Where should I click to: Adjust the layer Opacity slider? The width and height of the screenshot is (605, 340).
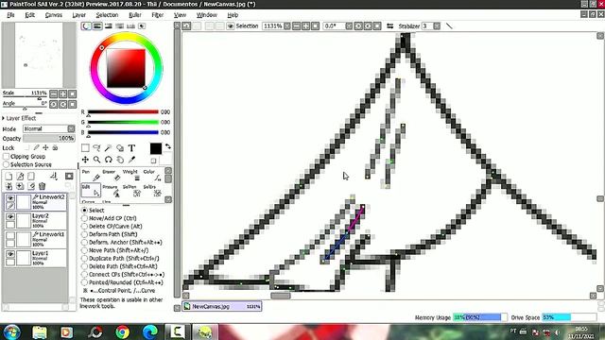(x=49, y=139)
